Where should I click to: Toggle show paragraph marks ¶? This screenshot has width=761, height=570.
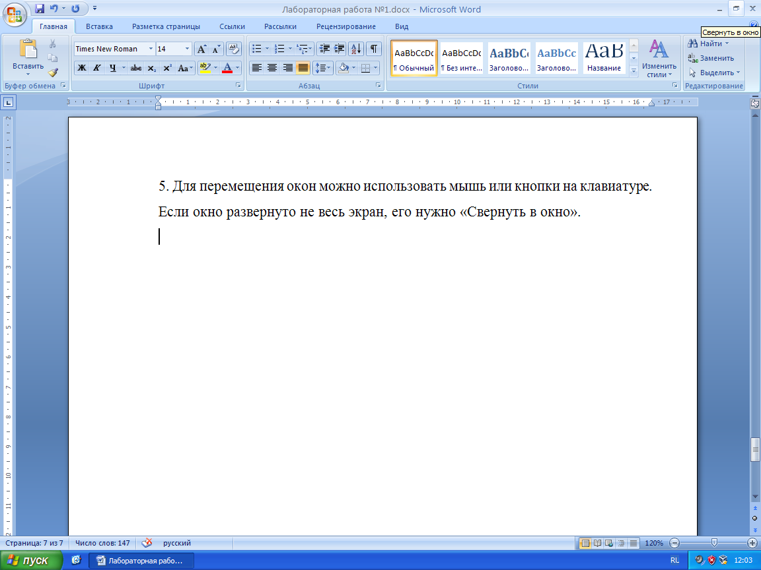click(374, 49)
